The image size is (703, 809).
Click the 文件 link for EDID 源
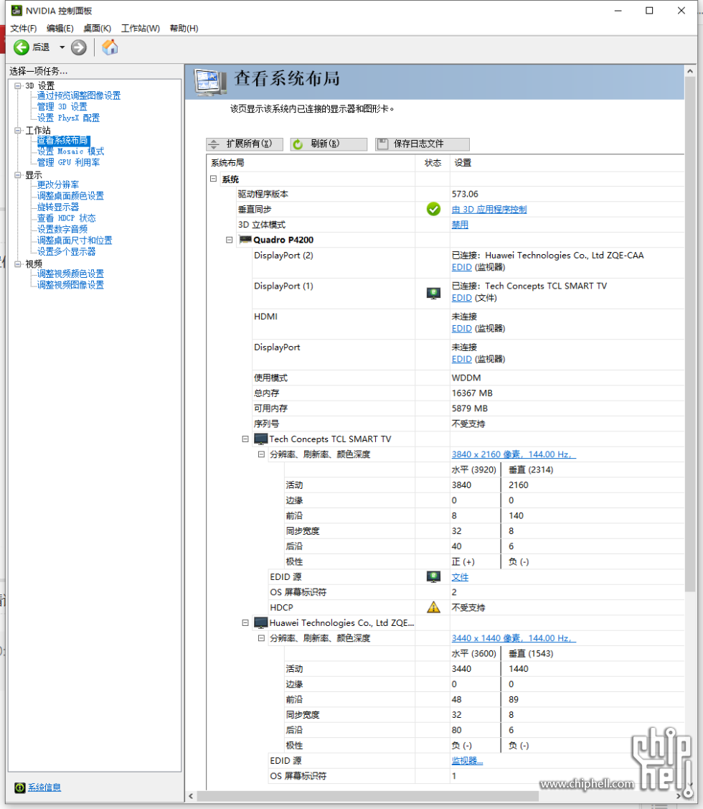click(460, 577)
